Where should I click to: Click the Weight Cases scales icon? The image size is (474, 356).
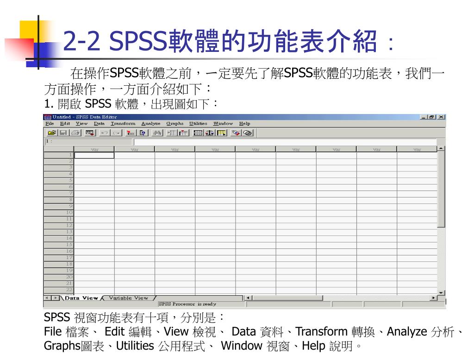[x=210, y=133]
